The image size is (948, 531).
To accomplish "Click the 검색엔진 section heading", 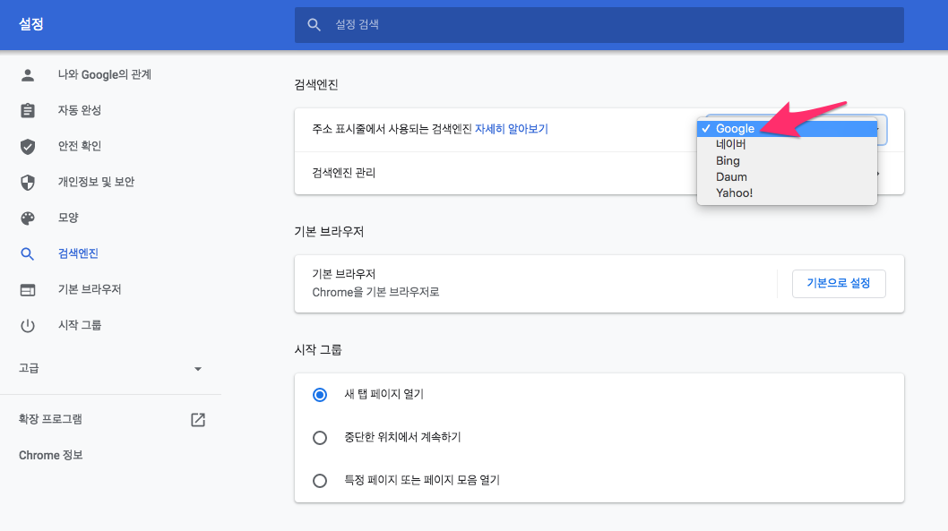I will [x=316, y=84].
